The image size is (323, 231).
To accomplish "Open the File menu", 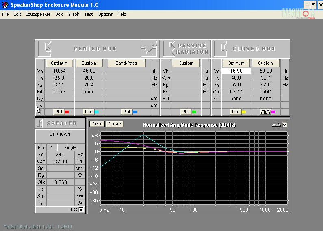I will [x=5, y=14].
